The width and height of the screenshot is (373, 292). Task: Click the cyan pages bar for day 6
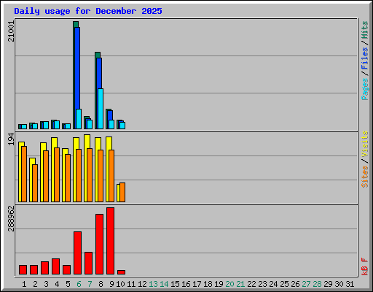click(x=79, y=119)
